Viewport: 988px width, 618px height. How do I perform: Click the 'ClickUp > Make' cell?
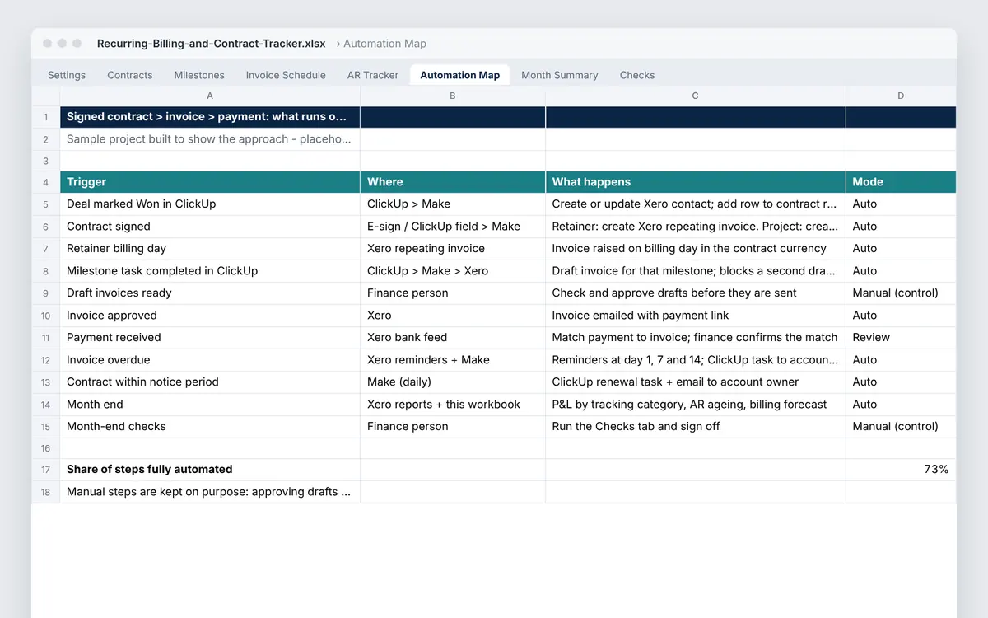[453, 204]
